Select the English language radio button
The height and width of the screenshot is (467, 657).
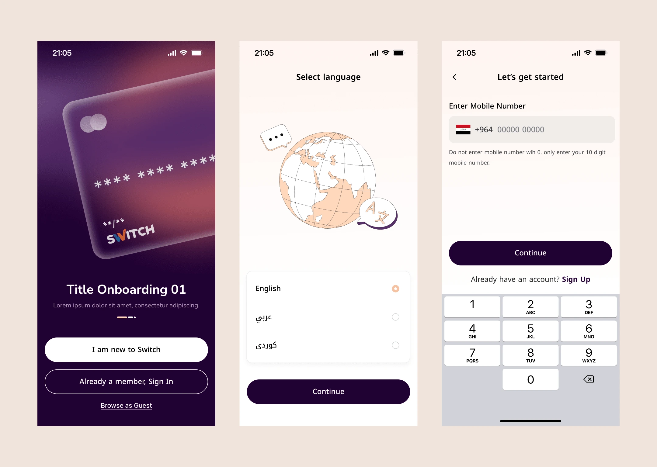pos(395,288)
